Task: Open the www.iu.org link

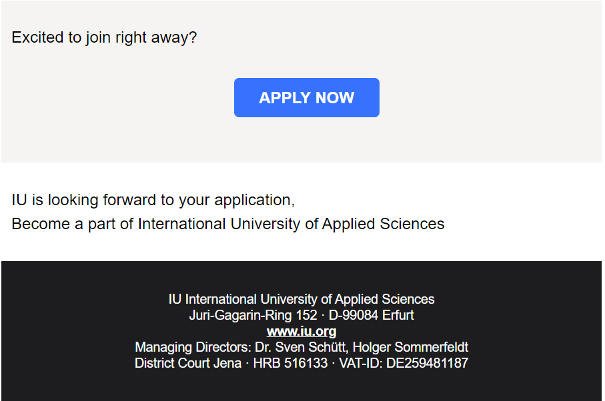Action: [301, 331]
